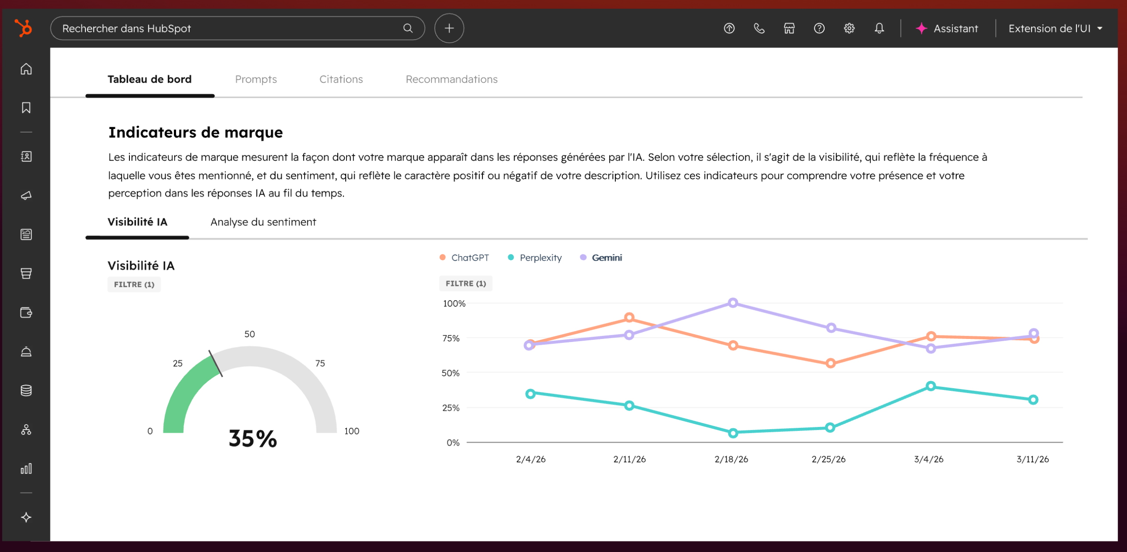
Task: Open the Data management database icon
Action: tap(26, 390)
